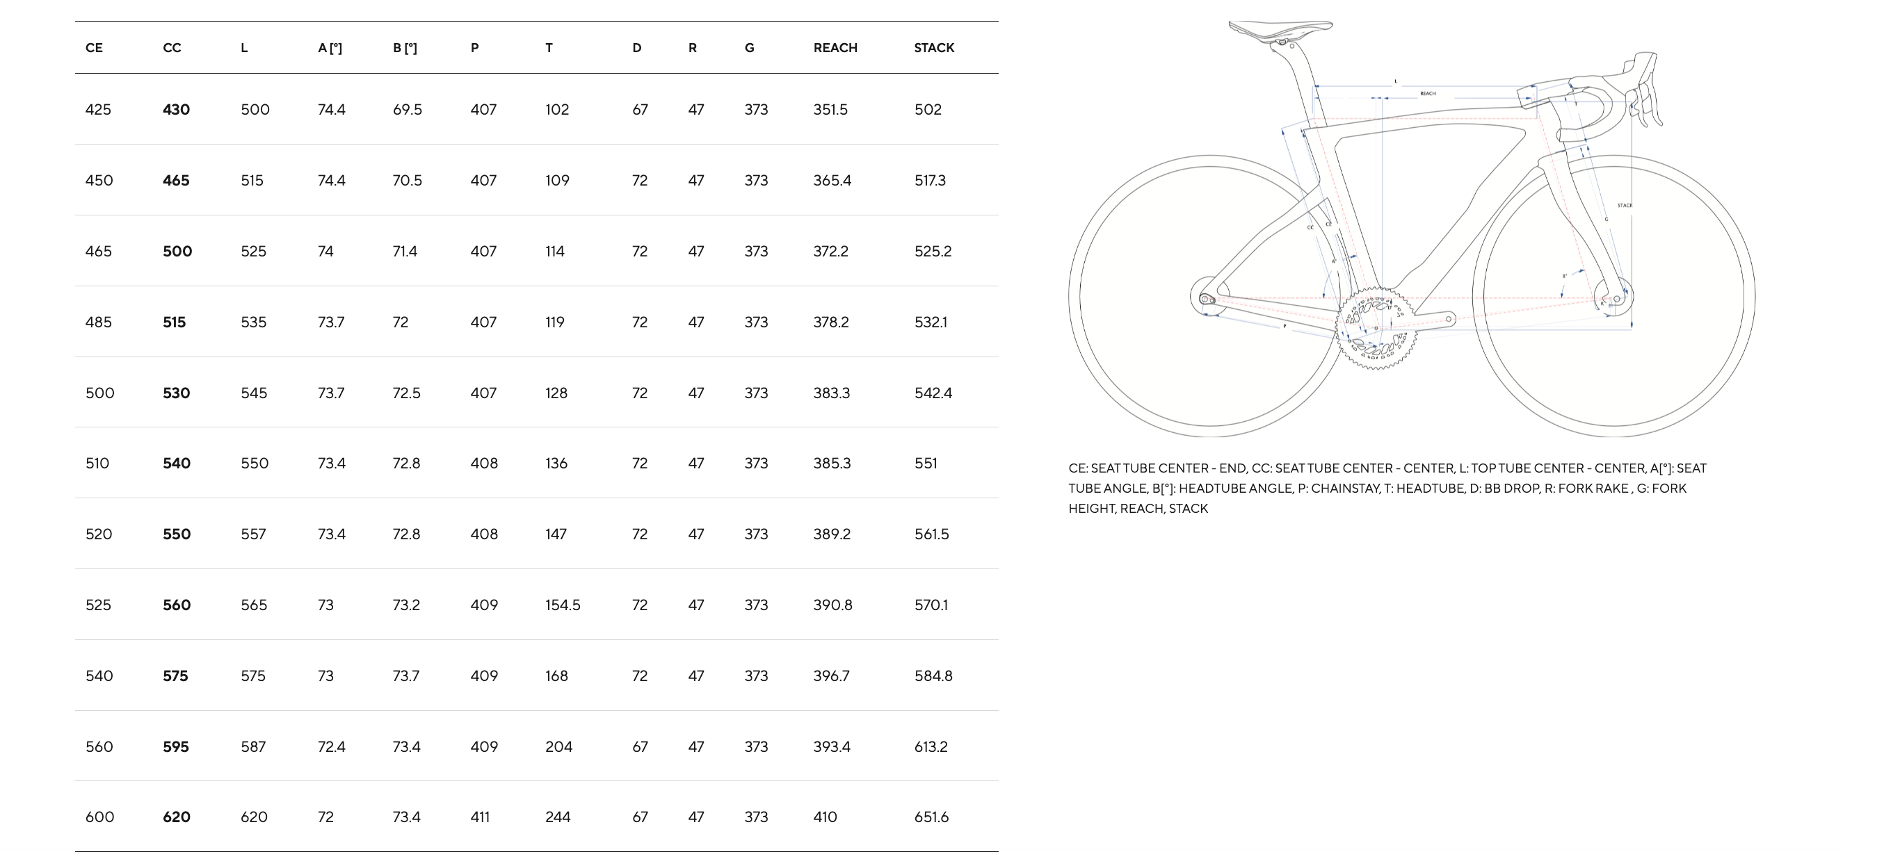Click the A [°] column header
The height and width of the screenshot is (852, 1900).
(330, 48)
